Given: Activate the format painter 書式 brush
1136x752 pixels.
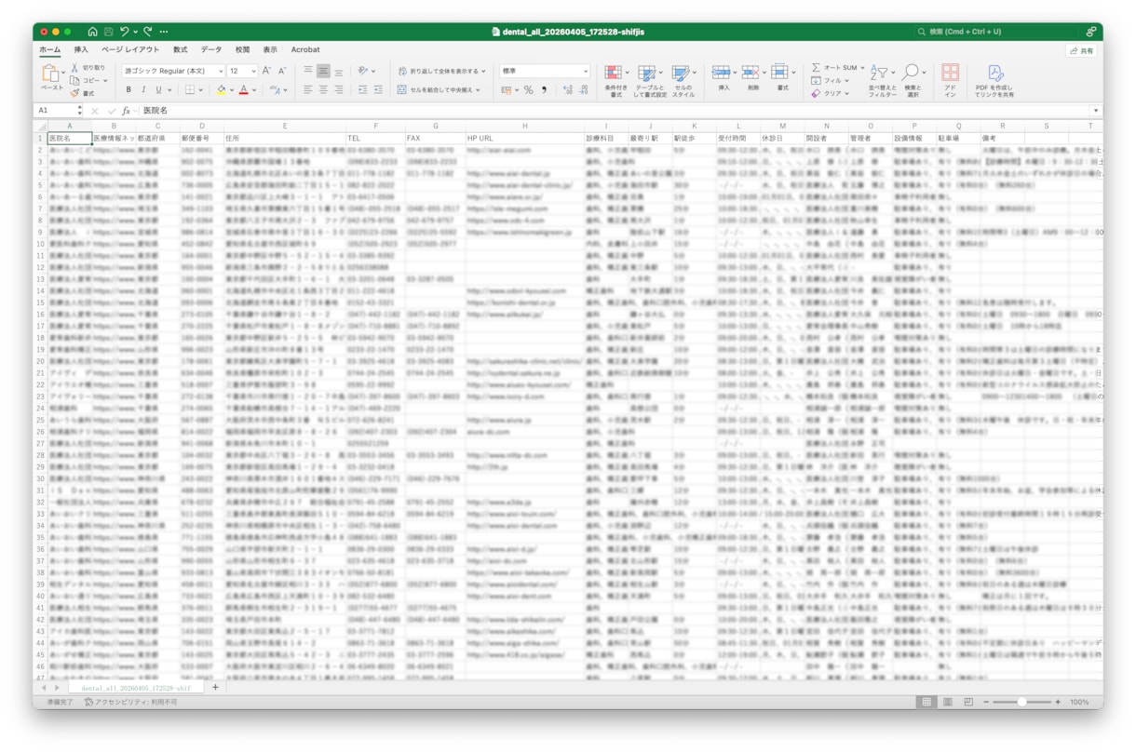Looking at the screenshot, I should pyautogui.click(x=83, y=93).
